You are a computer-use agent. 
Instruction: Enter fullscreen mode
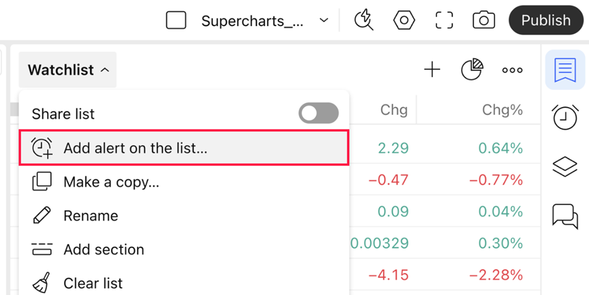point(444,20)
